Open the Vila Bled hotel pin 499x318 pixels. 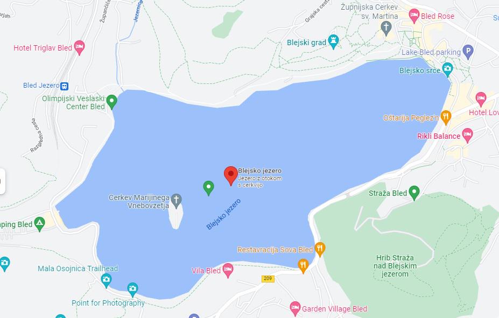(228, 270)
